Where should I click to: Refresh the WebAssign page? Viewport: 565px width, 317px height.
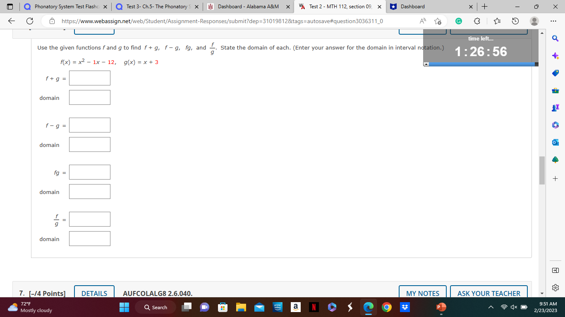pyautogui.click(x=30, y=21)
